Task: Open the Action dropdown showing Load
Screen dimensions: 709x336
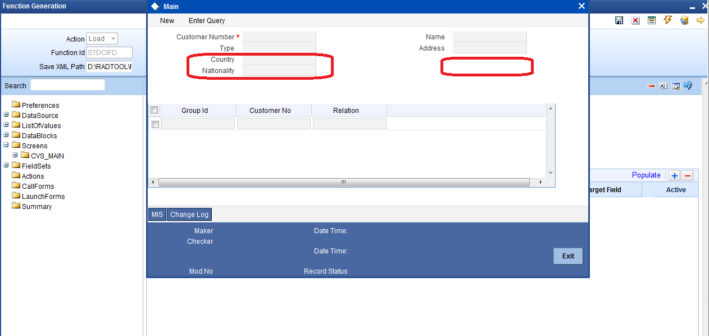Action: point(102,39)
